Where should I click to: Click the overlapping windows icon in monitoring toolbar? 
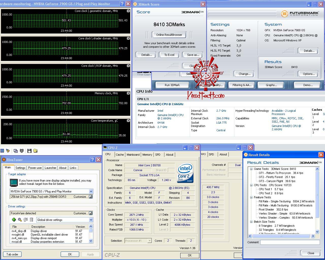pos(15,151)
